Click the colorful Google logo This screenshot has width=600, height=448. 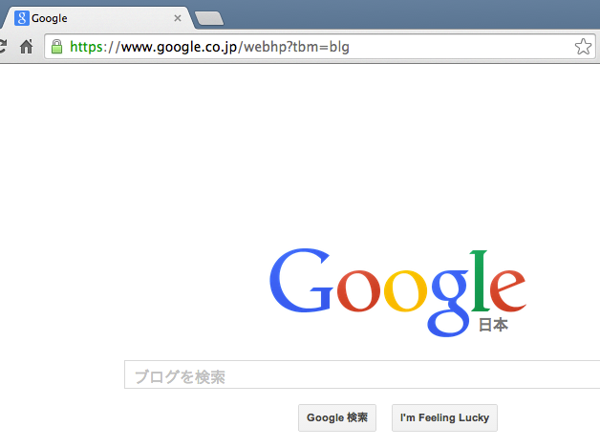(398, 292)
